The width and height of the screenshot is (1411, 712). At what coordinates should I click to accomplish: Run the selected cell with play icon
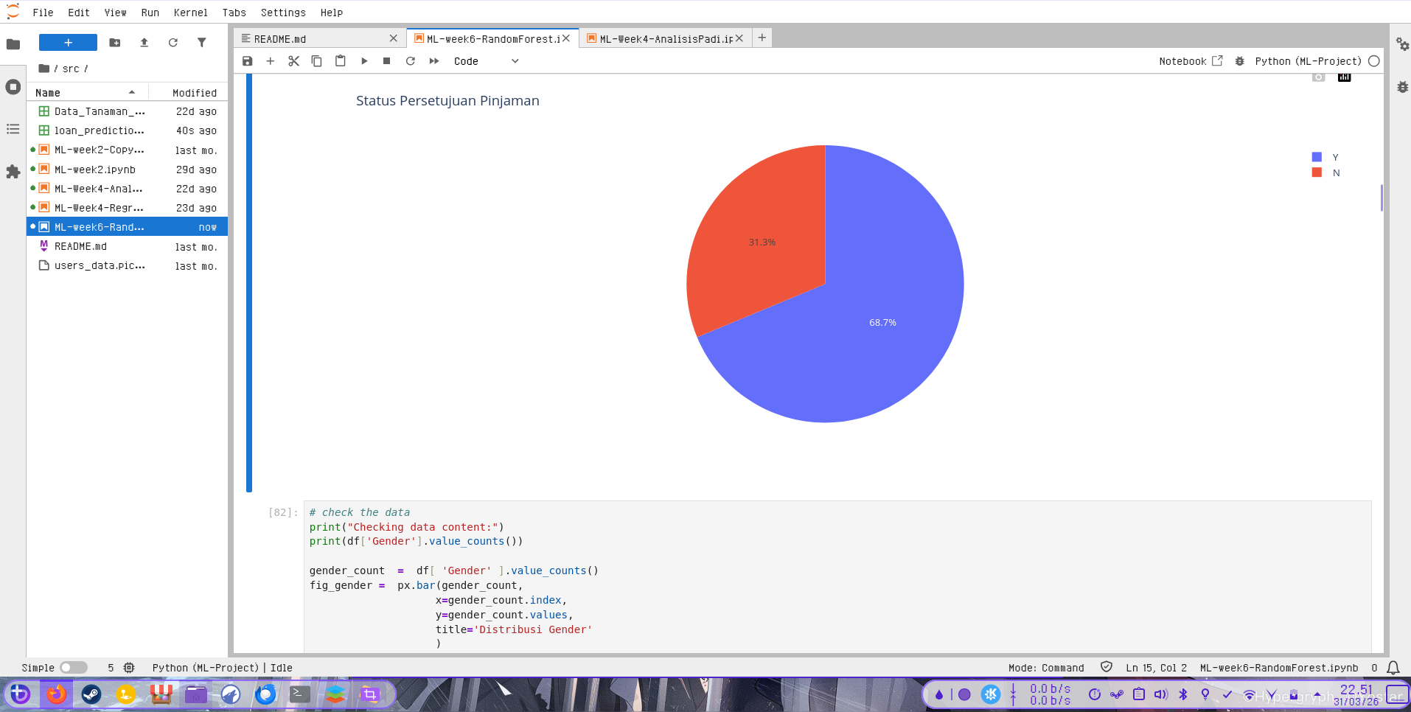coord(364,61)
